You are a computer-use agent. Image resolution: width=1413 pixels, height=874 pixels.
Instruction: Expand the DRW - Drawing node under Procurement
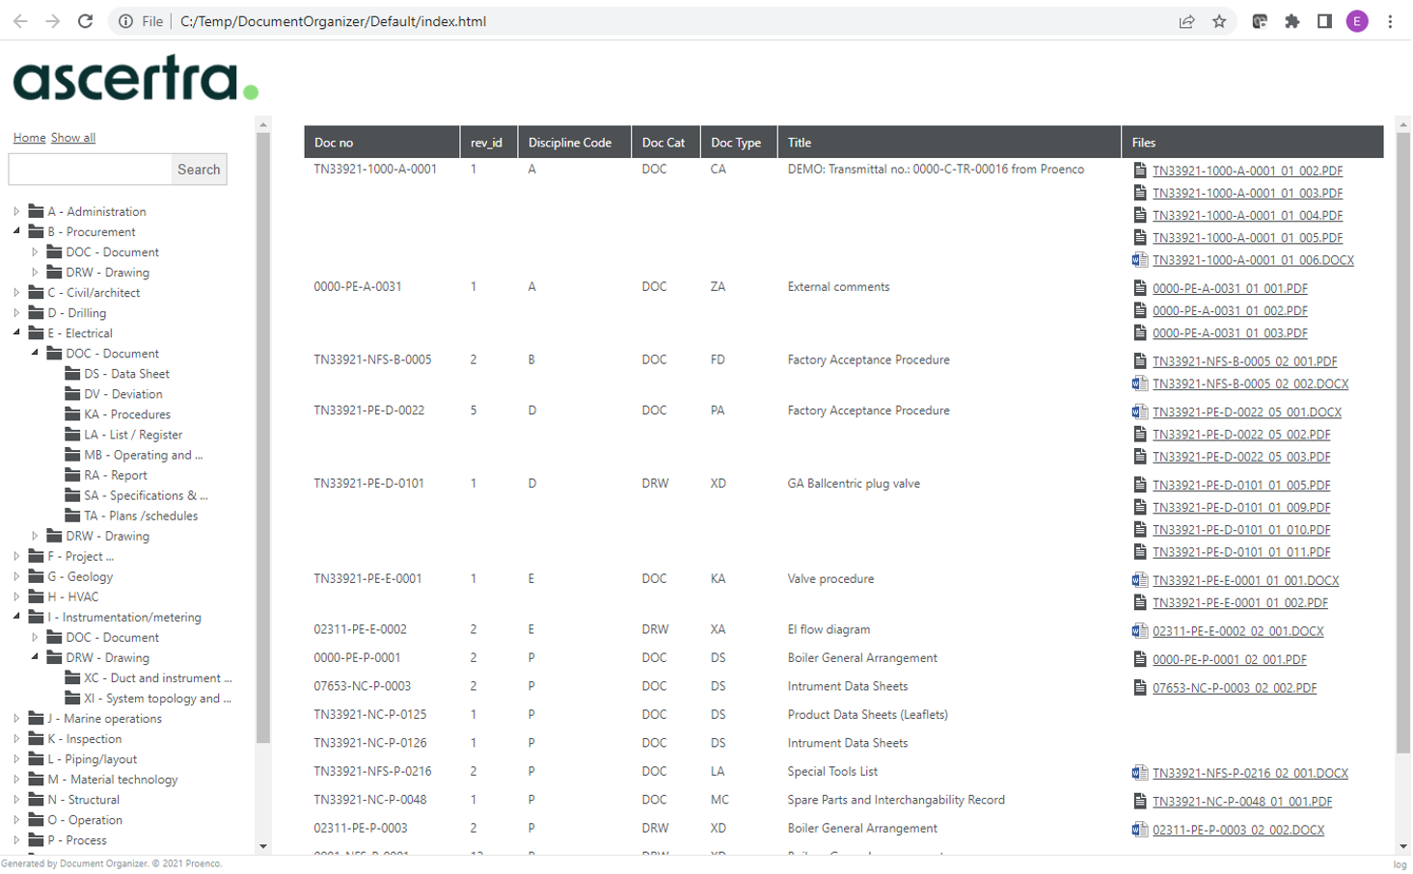click(x=36, y=273)
